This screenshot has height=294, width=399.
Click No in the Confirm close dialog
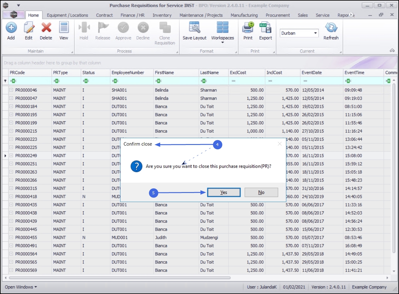click(261, 192)
